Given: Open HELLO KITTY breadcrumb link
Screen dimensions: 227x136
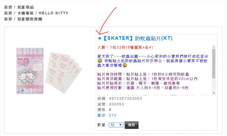Looking at the screenshot, I should tap(53, 13).
